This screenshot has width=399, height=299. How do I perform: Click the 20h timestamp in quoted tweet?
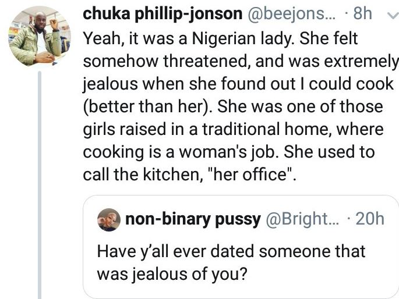click(370, 219)
